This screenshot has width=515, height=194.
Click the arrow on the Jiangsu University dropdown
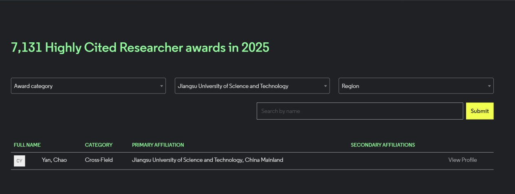325,86
